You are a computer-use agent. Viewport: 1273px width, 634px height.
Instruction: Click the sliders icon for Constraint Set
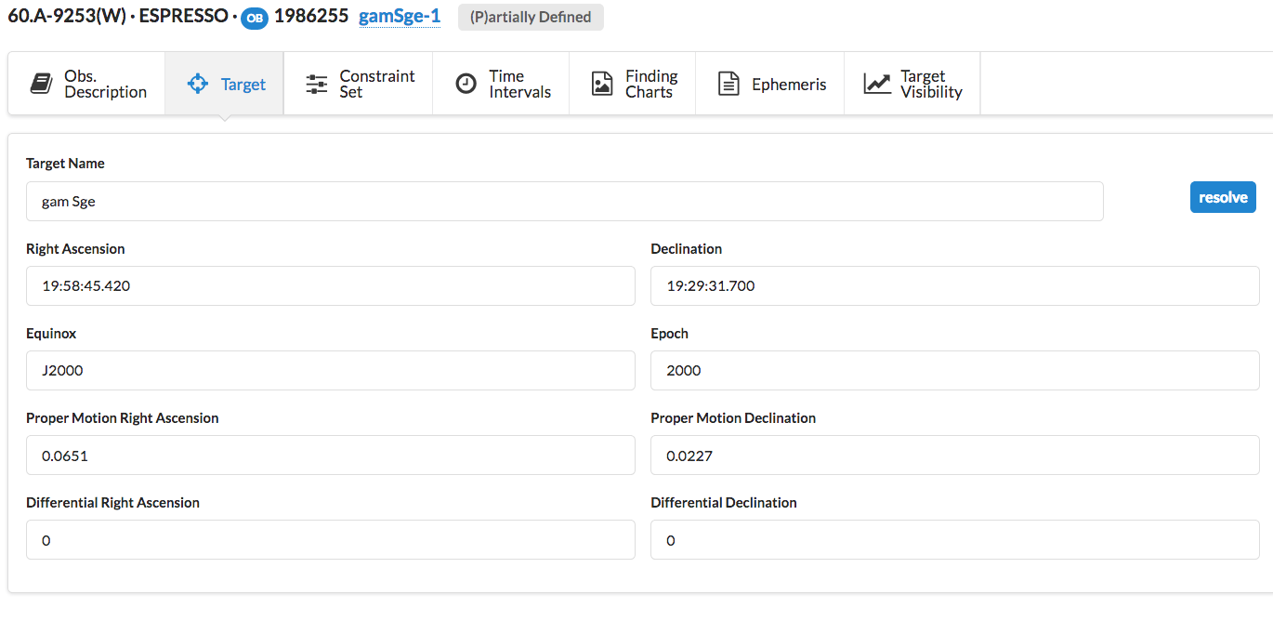(317, 84)
